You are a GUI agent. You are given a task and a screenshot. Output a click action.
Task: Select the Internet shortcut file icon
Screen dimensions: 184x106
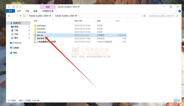tap(35, 42)
